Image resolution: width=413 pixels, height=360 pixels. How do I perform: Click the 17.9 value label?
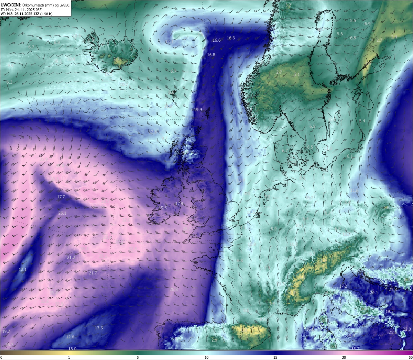[179, 204]
